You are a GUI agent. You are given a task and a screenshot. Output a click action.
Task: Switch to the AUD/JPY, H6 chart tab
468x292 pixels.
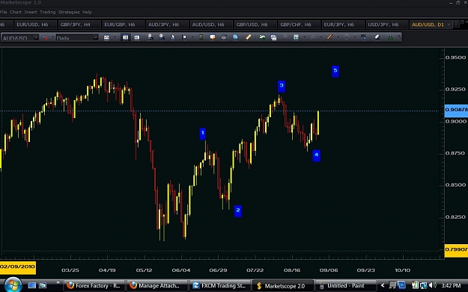[x=167, y=25]
